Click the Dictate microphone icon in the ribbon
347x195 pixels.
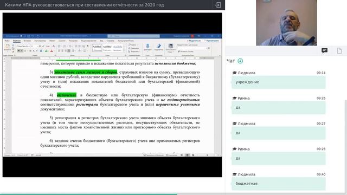[148, 46]
